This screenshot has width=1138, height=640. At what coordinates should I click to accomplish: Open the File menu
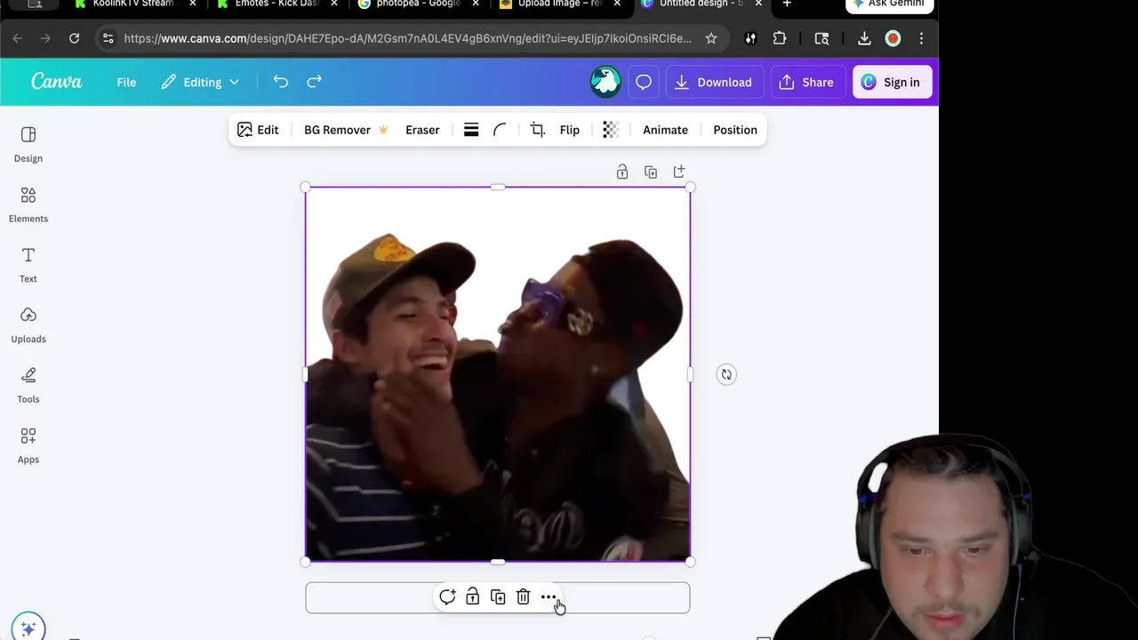coord(126,82)
